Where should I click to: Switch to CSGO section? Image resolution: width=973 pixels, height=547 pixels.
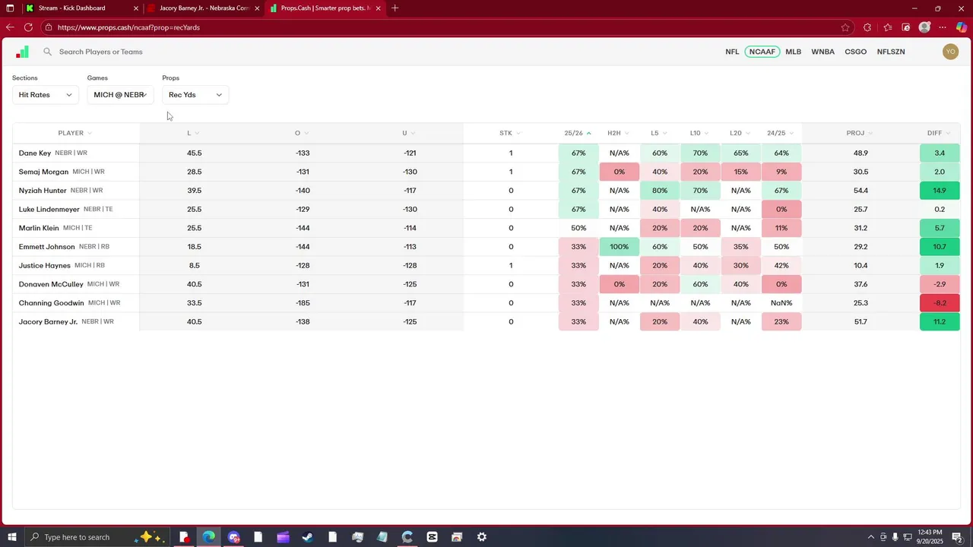pos(856,52)
